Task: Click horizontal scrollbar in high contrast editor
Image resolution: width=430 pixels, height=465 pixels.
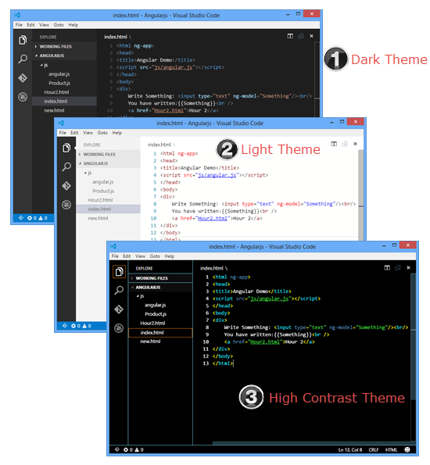Action: click(x=312, y=443)
